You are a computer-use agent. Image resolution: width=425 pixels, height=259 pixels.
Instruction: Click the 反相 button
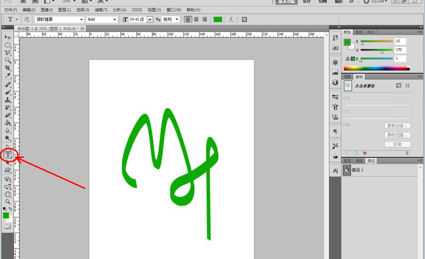coord(397,144)
